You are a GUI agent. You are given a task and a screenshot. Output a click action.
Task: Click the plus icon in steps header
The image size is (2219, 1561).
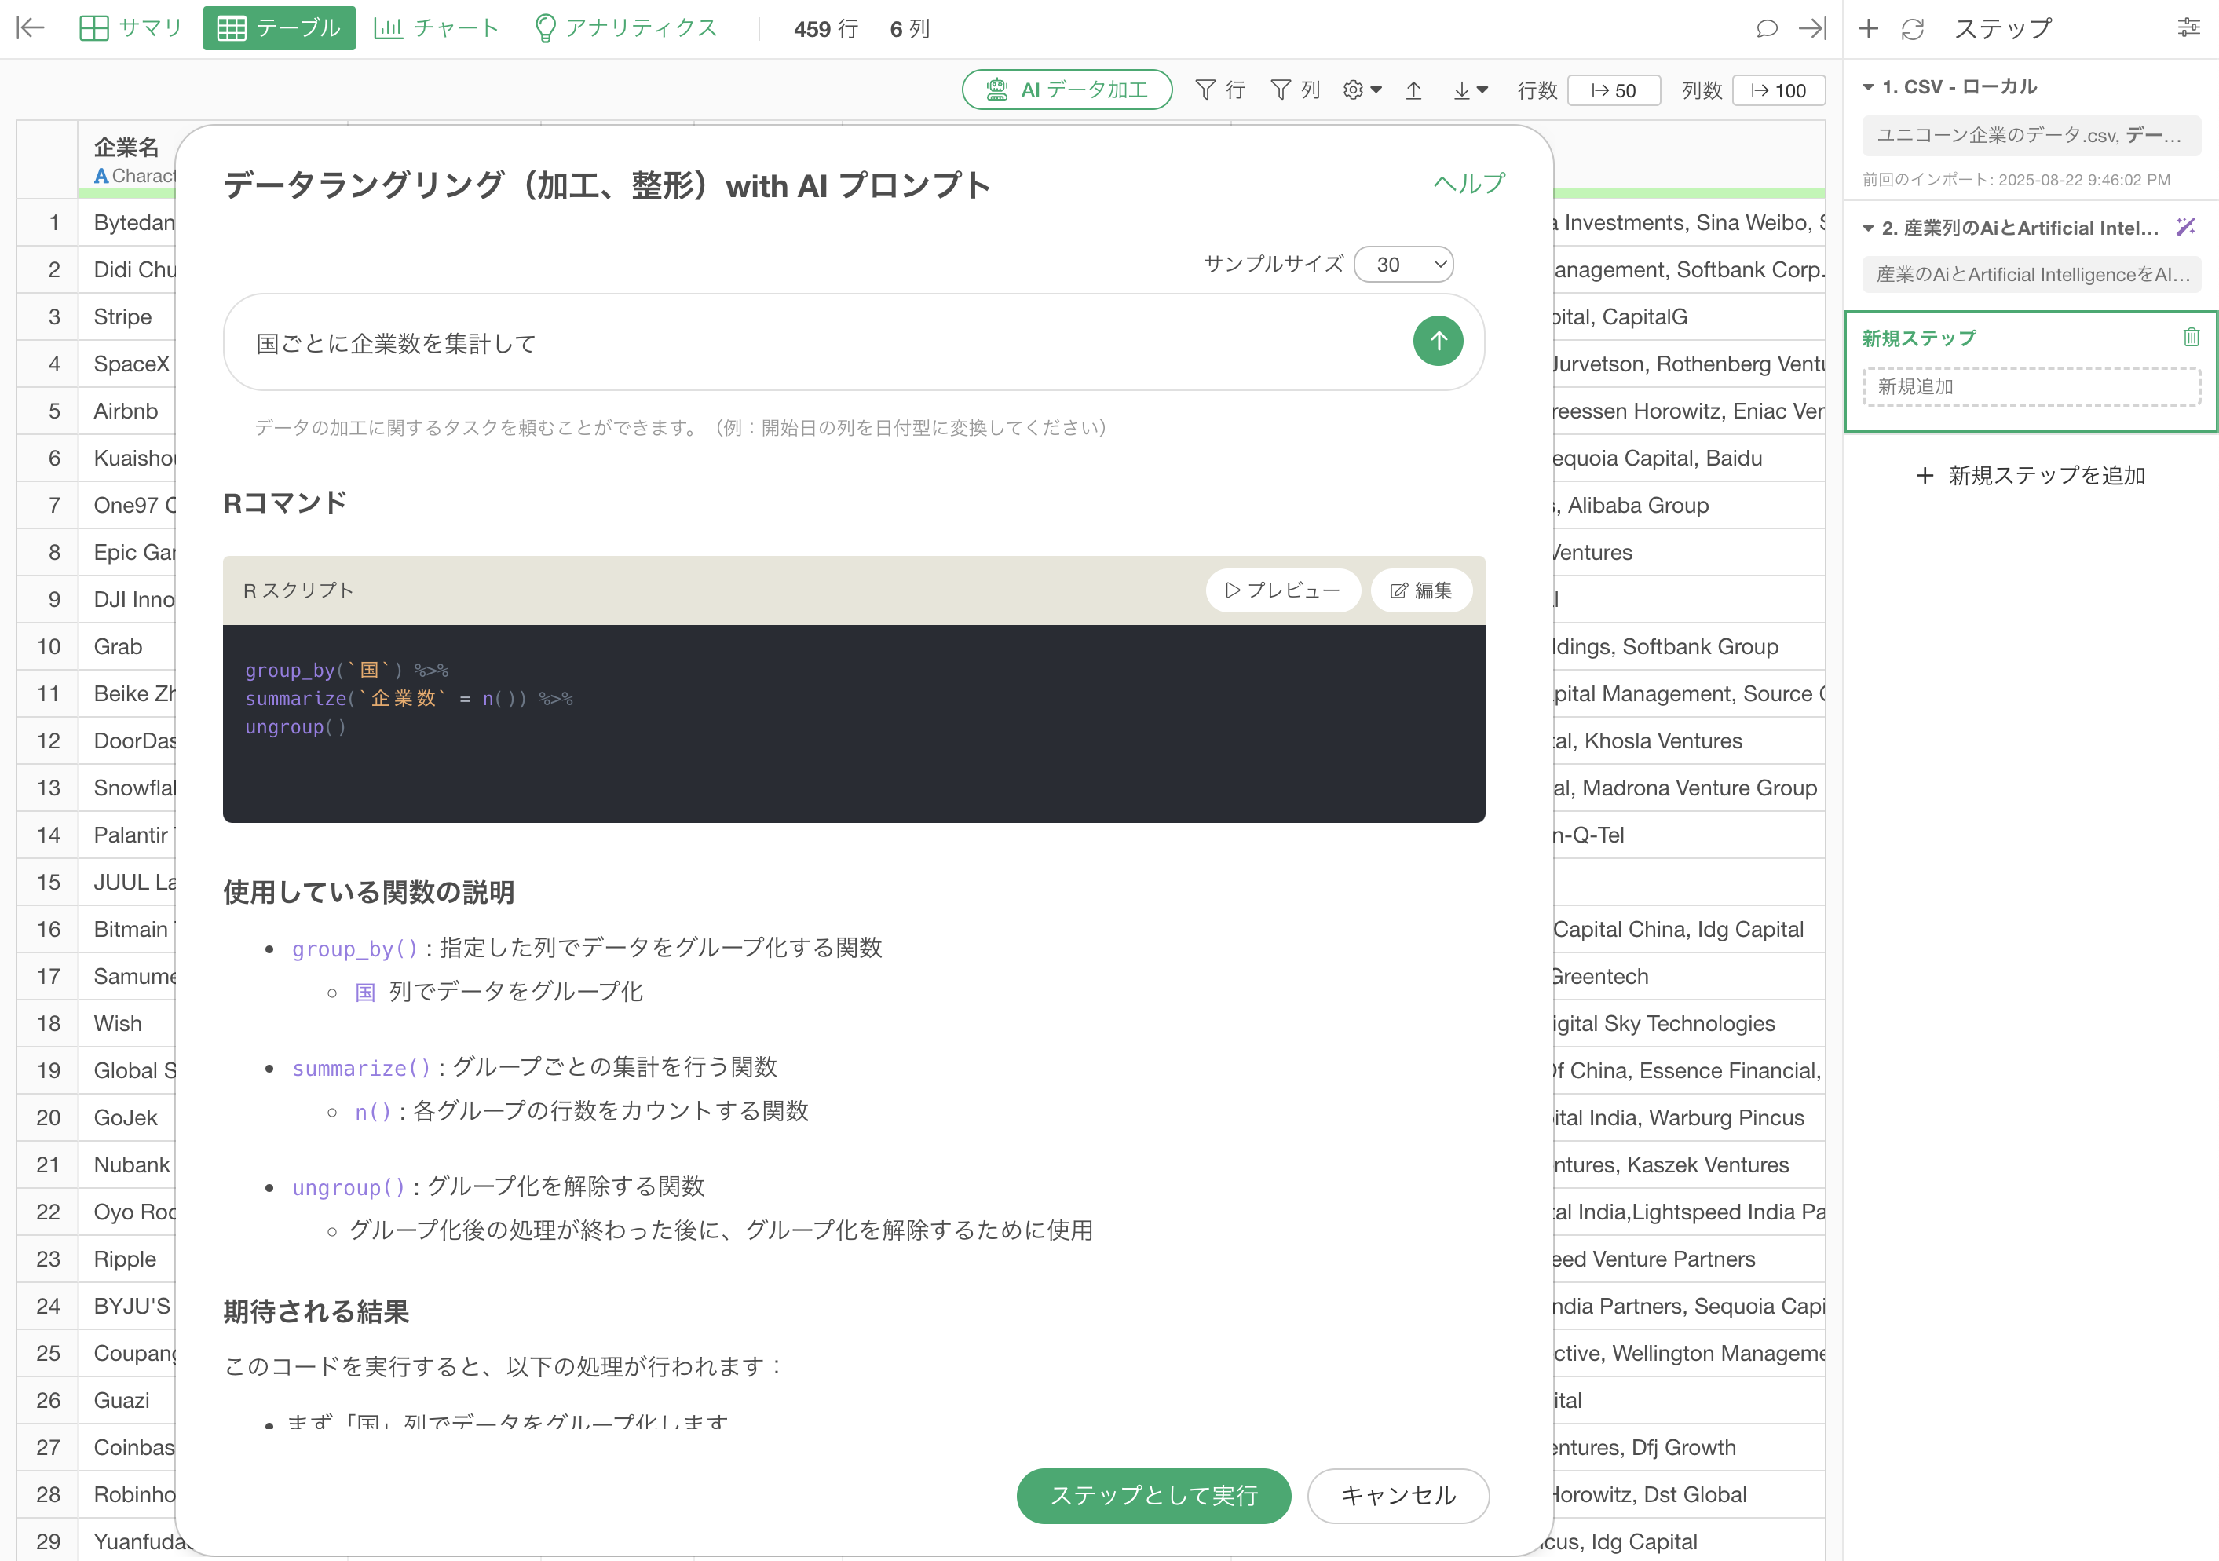1868,29
